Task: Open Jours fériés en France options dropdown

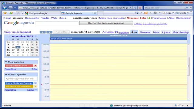Action: [x=35, y=83]
